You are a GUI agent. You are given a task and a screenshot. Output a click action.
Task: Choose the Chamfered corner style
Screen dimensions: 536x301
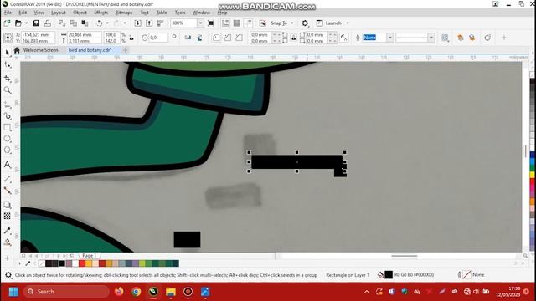pos(240,38)
